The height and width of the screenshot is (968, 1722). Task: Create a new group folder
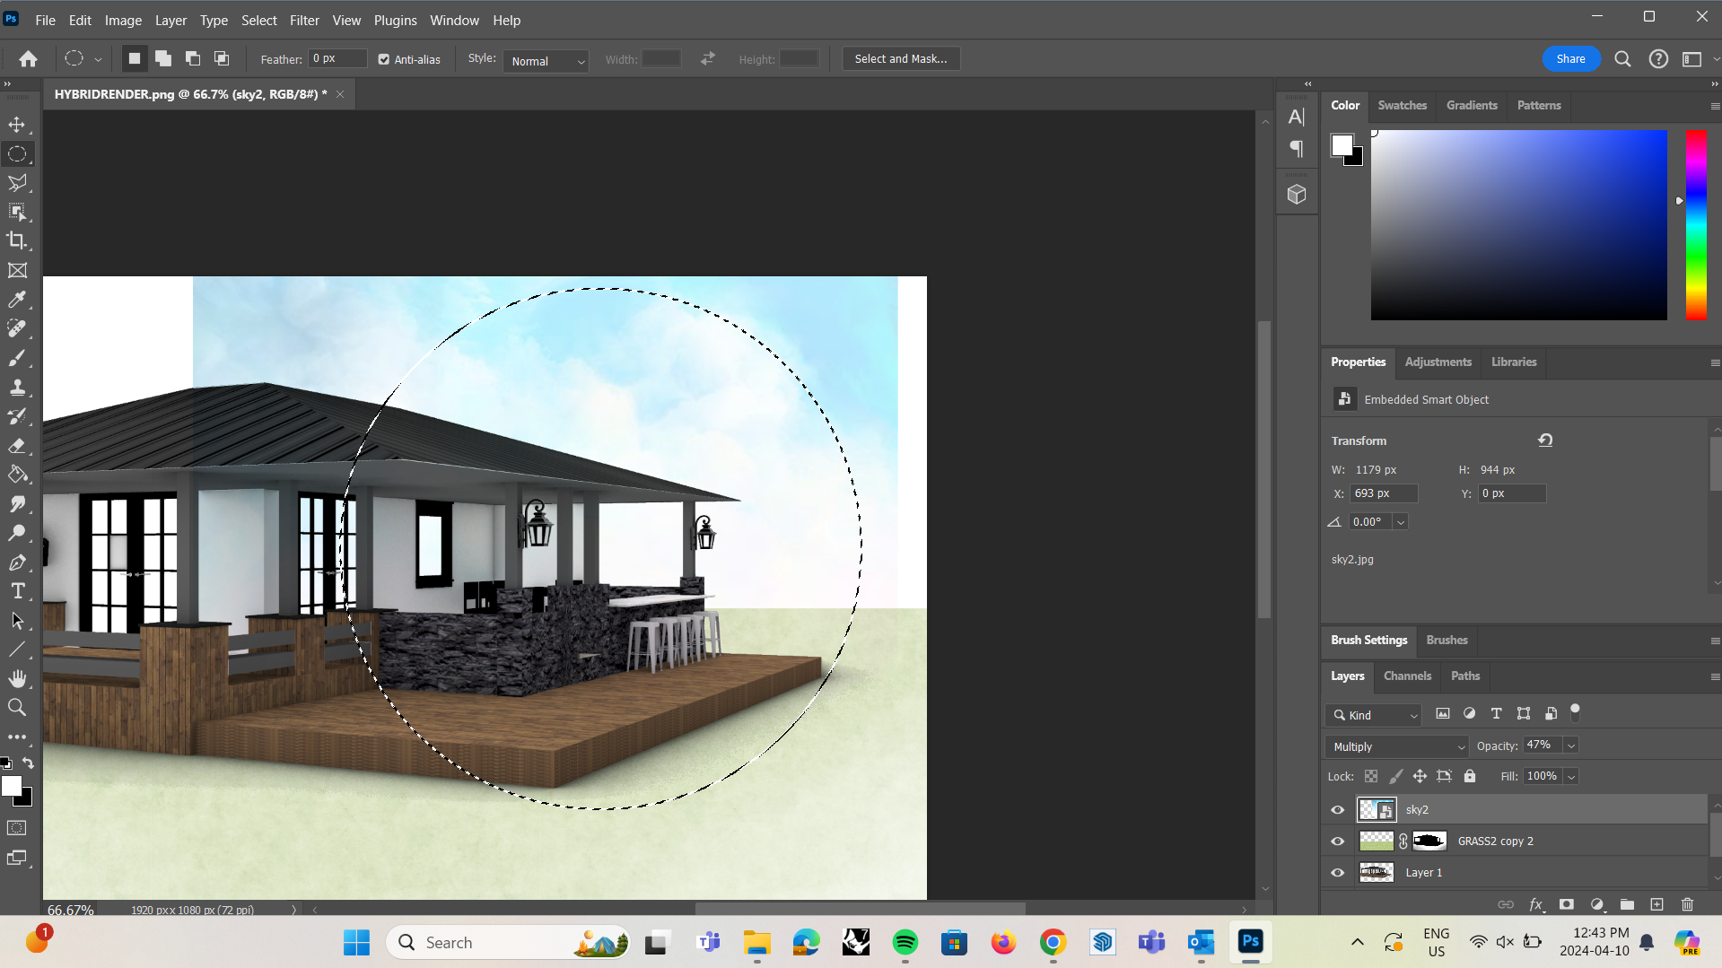pos(1627,904)
